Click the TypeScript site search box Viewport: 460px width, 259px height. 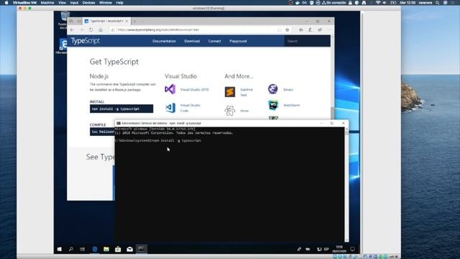coord(307,41)
